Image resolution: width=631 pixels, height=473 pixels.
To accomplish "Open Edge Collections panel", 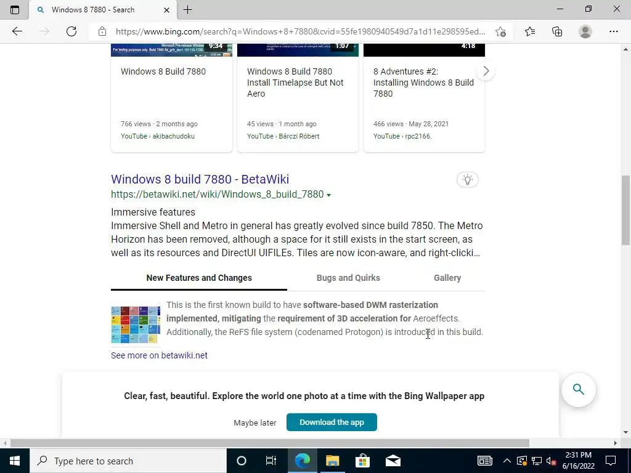I will pyautogui.click(x=557, y=31).
